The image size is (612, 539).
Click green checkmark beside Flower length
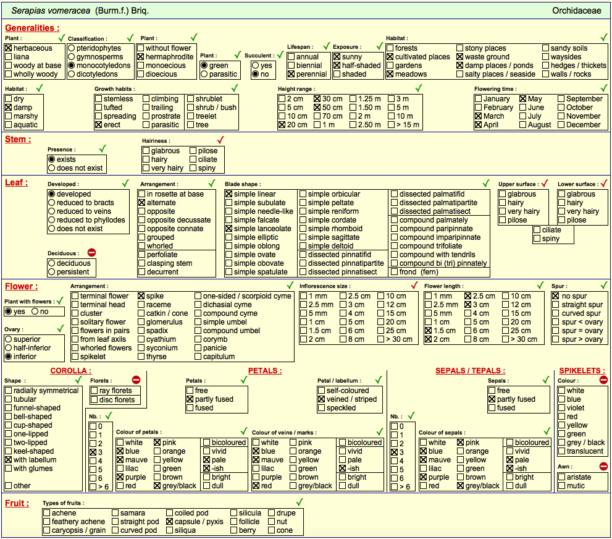(540, 285)
